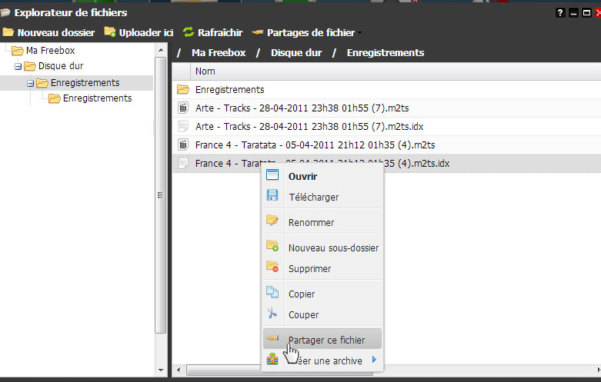Click tree panel scroll up arrow

click(x=161, y=50)
